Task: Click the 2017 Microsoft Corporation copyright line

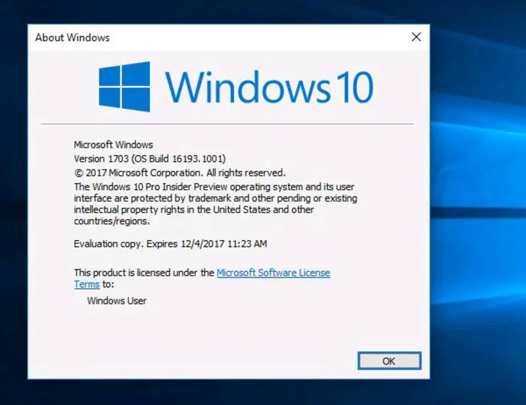Action: 179,173
